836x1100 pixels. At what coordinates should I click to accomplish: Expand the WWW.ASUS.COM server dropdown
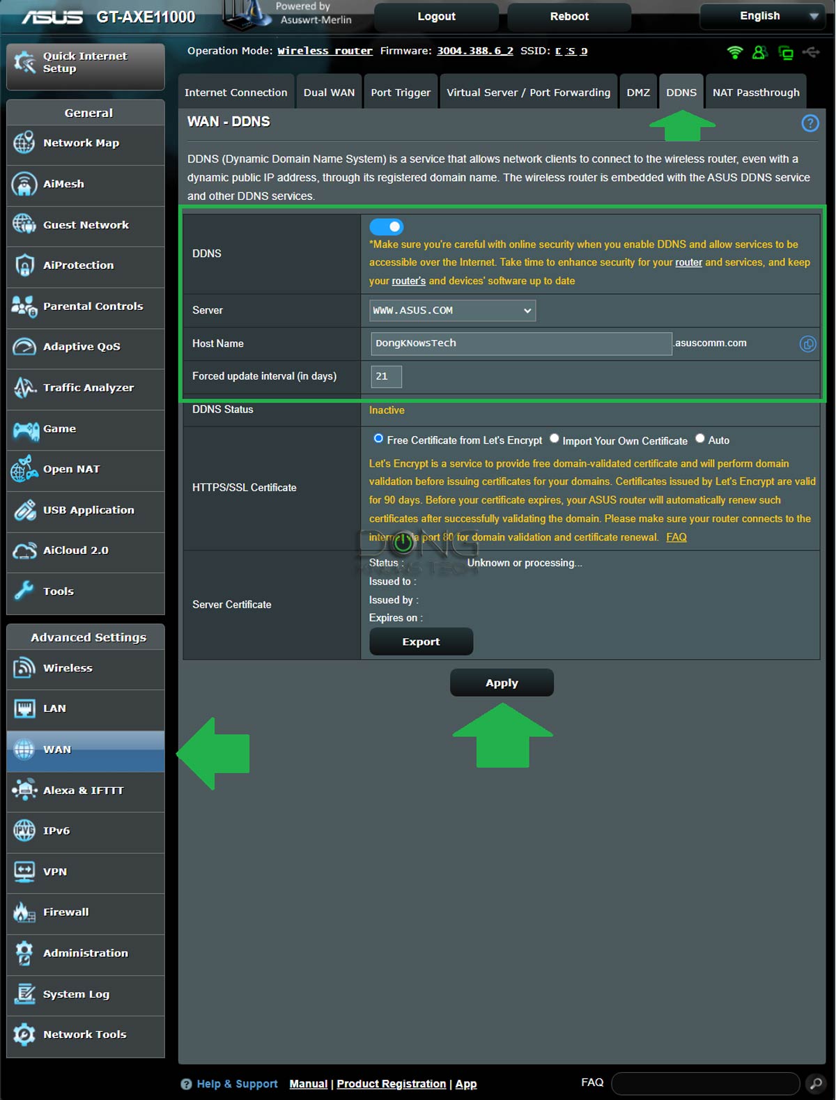point(452,311)
